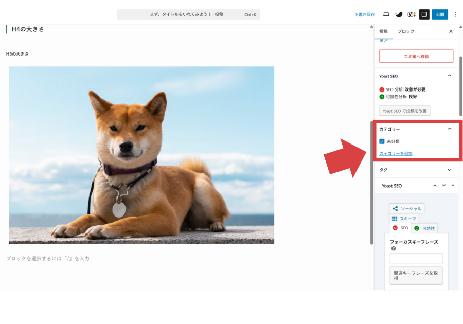Open the Yoast SEO toolbar icon
The image size is (463, 324).
pos(411,14)
